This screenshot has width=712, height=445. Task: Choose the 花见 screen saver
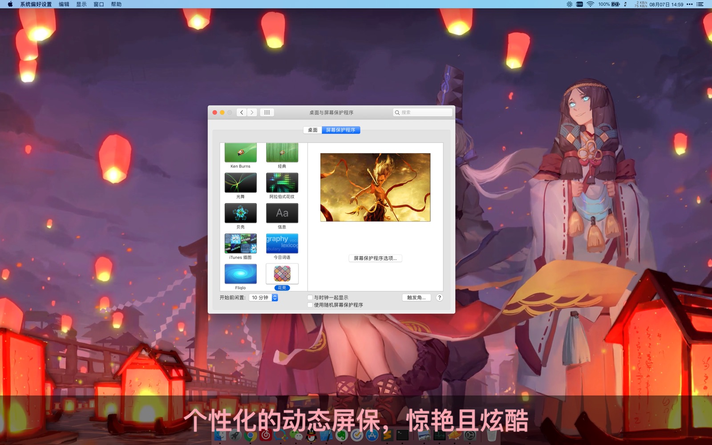pyautogui.click(x=282, y=274)
